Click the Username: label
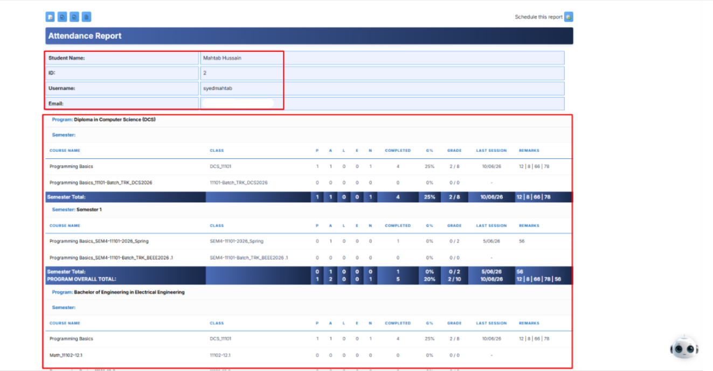Screen dimensions: 713x371 tap(62, 88)
